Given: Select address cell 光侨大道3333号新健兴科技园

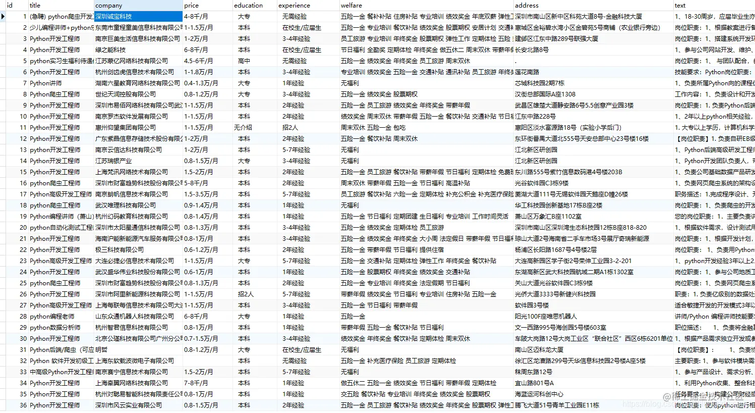Looking at the screenshot, I should point(593,294).
